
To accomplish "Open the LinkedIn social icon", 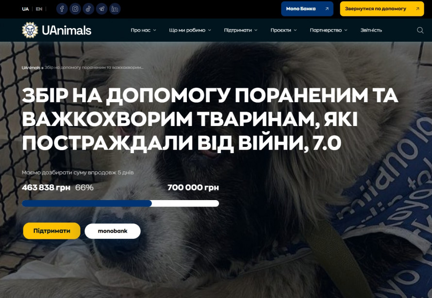I will click(115, 9).
